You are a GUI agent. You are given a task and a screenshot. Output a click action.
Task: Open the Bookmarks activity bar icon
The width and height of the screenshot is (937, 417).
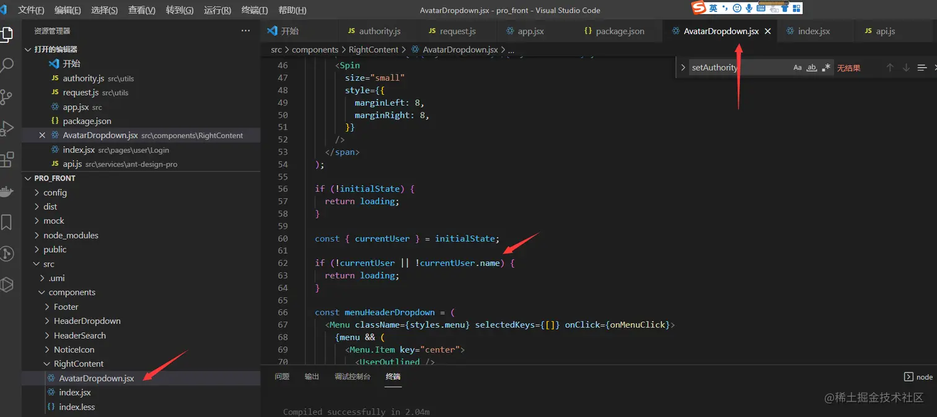(x=6, y=222)
